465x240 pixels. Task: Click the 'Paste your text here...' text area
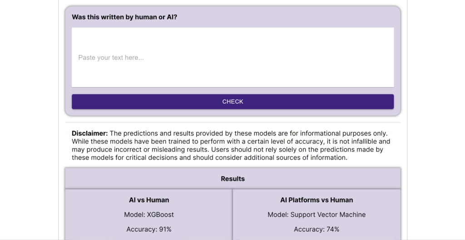[x=232, y=58]
